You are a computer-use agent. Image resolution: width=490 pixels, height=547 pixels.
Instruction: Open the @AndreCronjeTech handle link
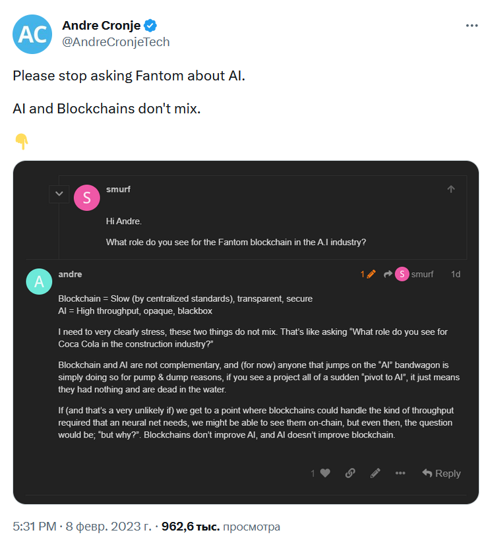pyautogui.click(x=116, y=42)
